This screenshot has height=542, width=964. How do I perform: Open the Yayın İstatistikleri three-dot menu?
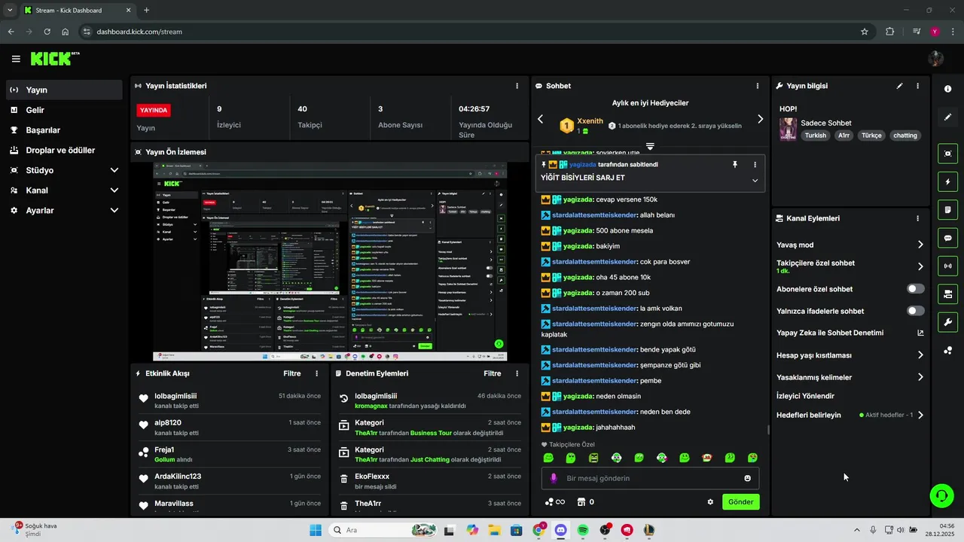point(517,86)
